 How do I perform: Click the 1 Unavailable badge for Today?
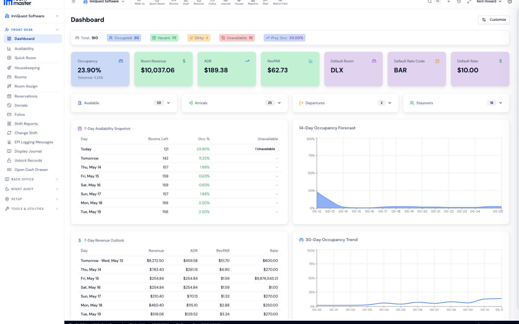pyautogui.click(x=265, y=149)
